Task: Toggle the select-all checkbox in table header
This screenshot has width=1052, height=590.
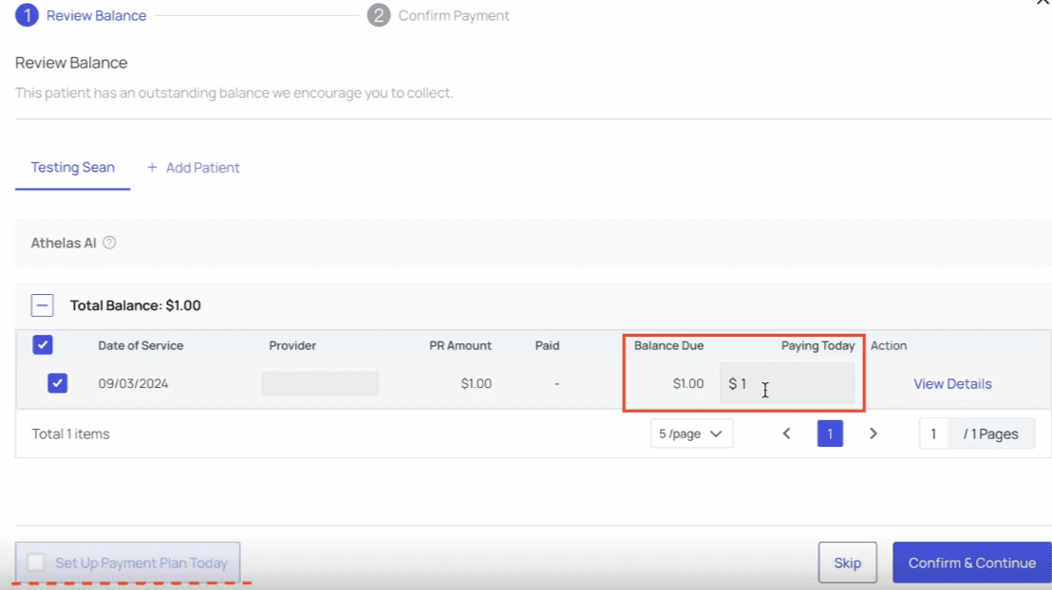Action: tap(43, 344)
